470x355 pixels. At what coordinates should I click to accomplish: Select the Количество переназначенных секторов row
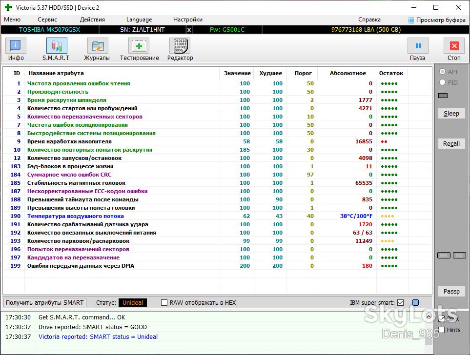pyautogui.click(x=218, y=117)
